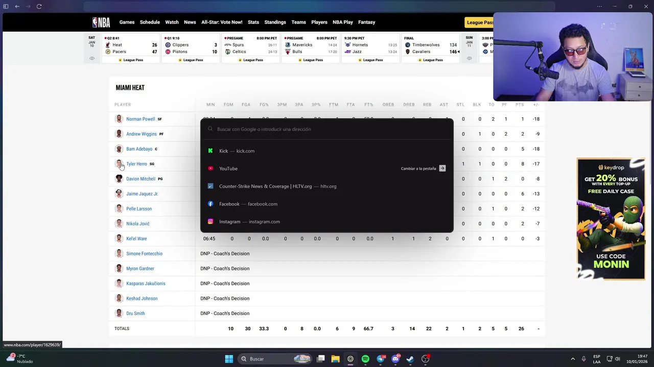Click the Heat team logo in scoreboard
The height and width of the screenshot is (367, 654).
[x=108, y=45]
